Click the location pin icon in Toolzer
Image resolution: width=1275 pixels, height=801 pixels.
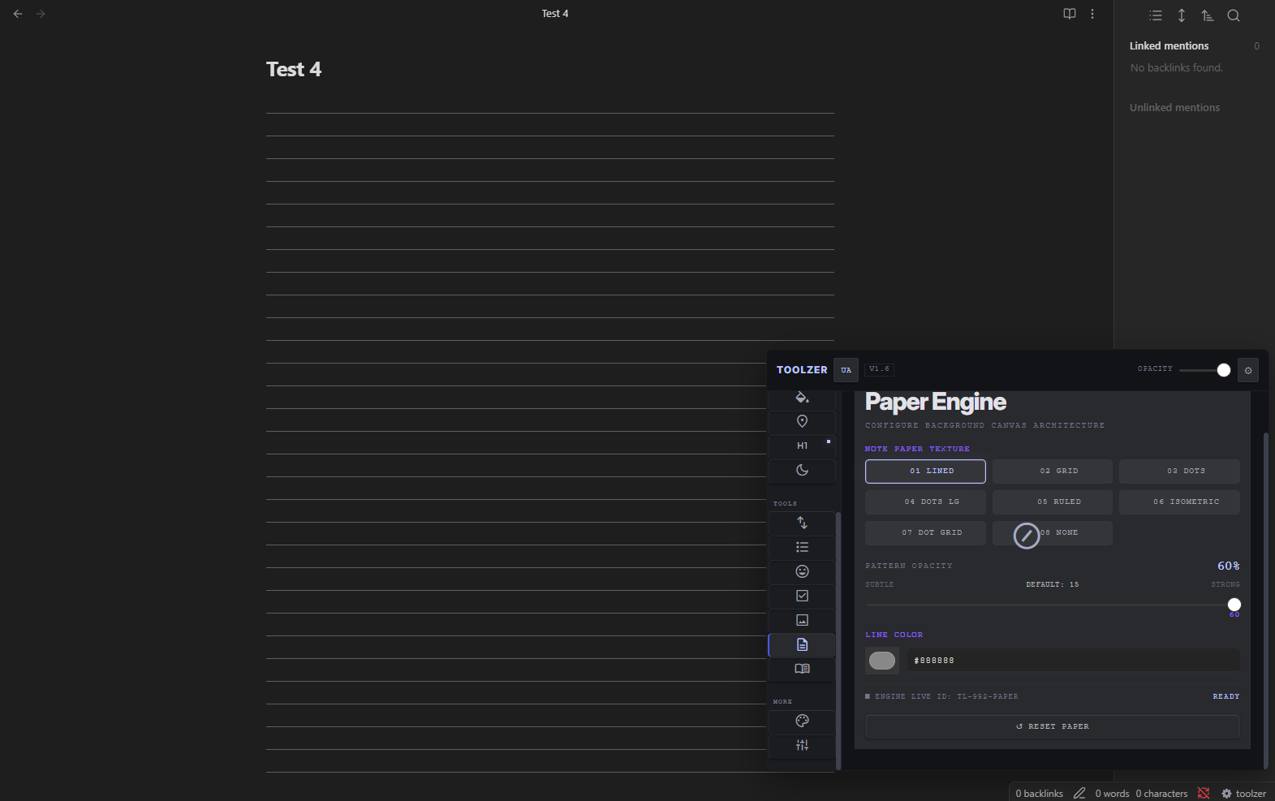click(802, 421)
